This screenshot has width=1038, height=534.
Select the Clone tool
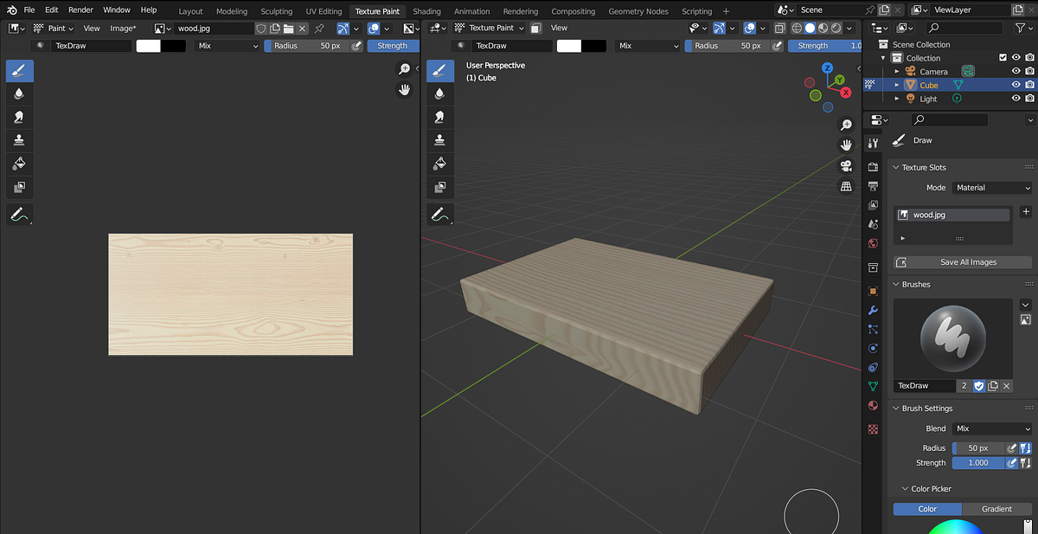point(19,139)
